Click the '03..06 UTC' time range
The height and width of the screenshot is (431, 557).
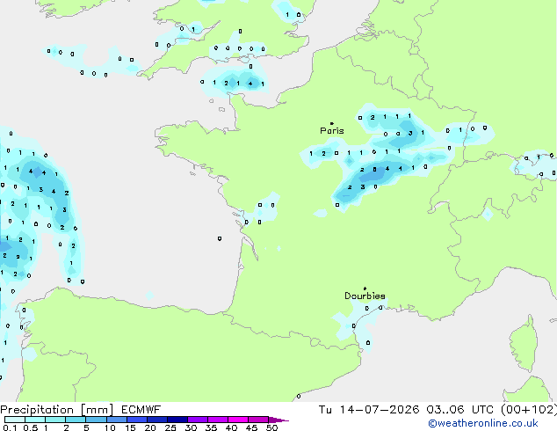point(459,410)
